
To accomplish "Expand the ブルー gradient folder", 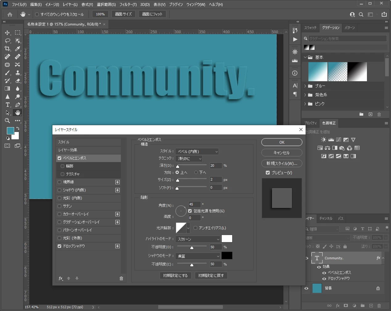I will [x=305, y=86].
